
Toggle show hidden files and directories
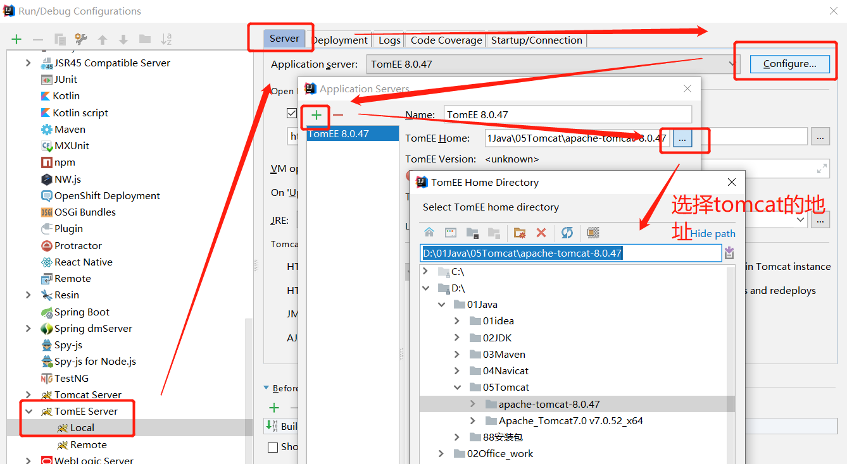tap(593, 233)
